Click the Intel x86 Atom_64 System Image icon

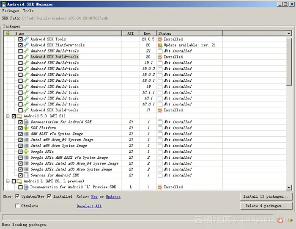[26, 140]
